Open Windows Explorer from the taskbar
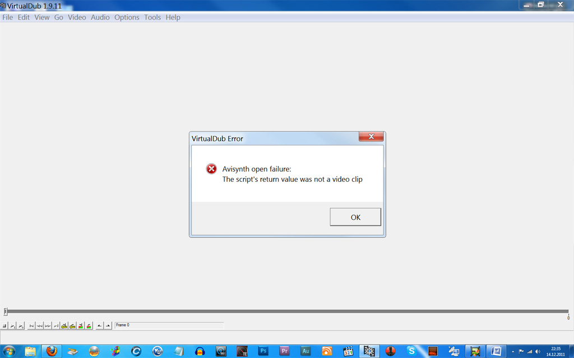Screen dimensions: 574x358 [x=30, y=351]
